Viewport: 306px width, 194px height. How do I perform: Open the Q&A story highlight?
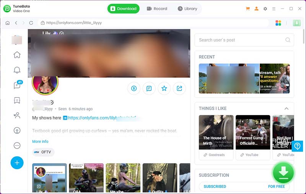pos(86,178)
